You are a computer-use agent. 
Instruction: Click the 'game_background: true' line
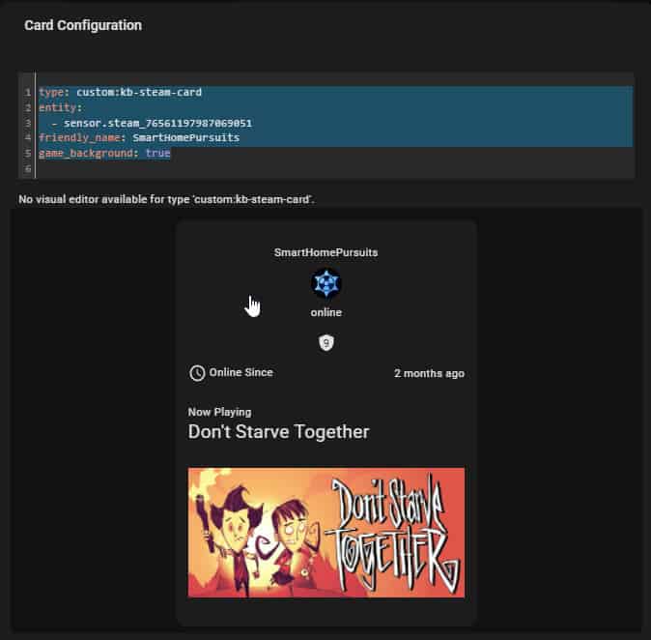[104, 153]
